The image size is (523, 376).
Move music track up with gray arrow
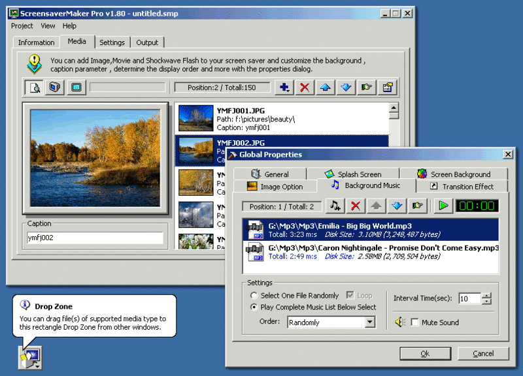(x=377, y=206)
